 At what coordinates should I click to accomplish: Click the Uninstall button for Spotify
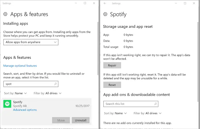click(x=81, y=120)
